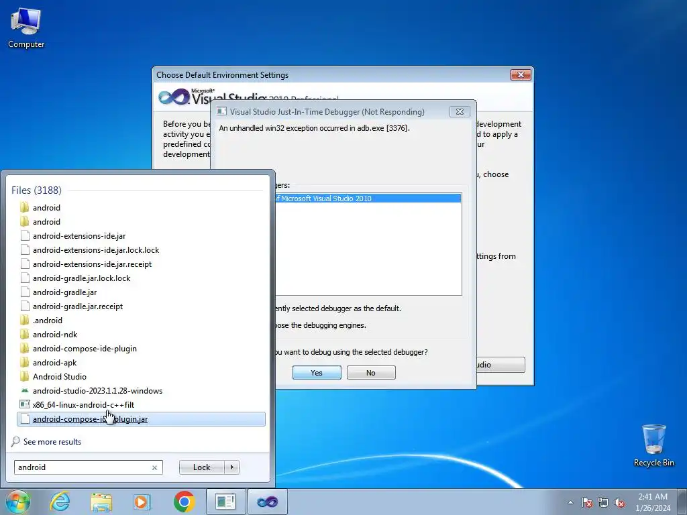Click the Files (3188) header
The image size is (687, 515).
[36, 190]
